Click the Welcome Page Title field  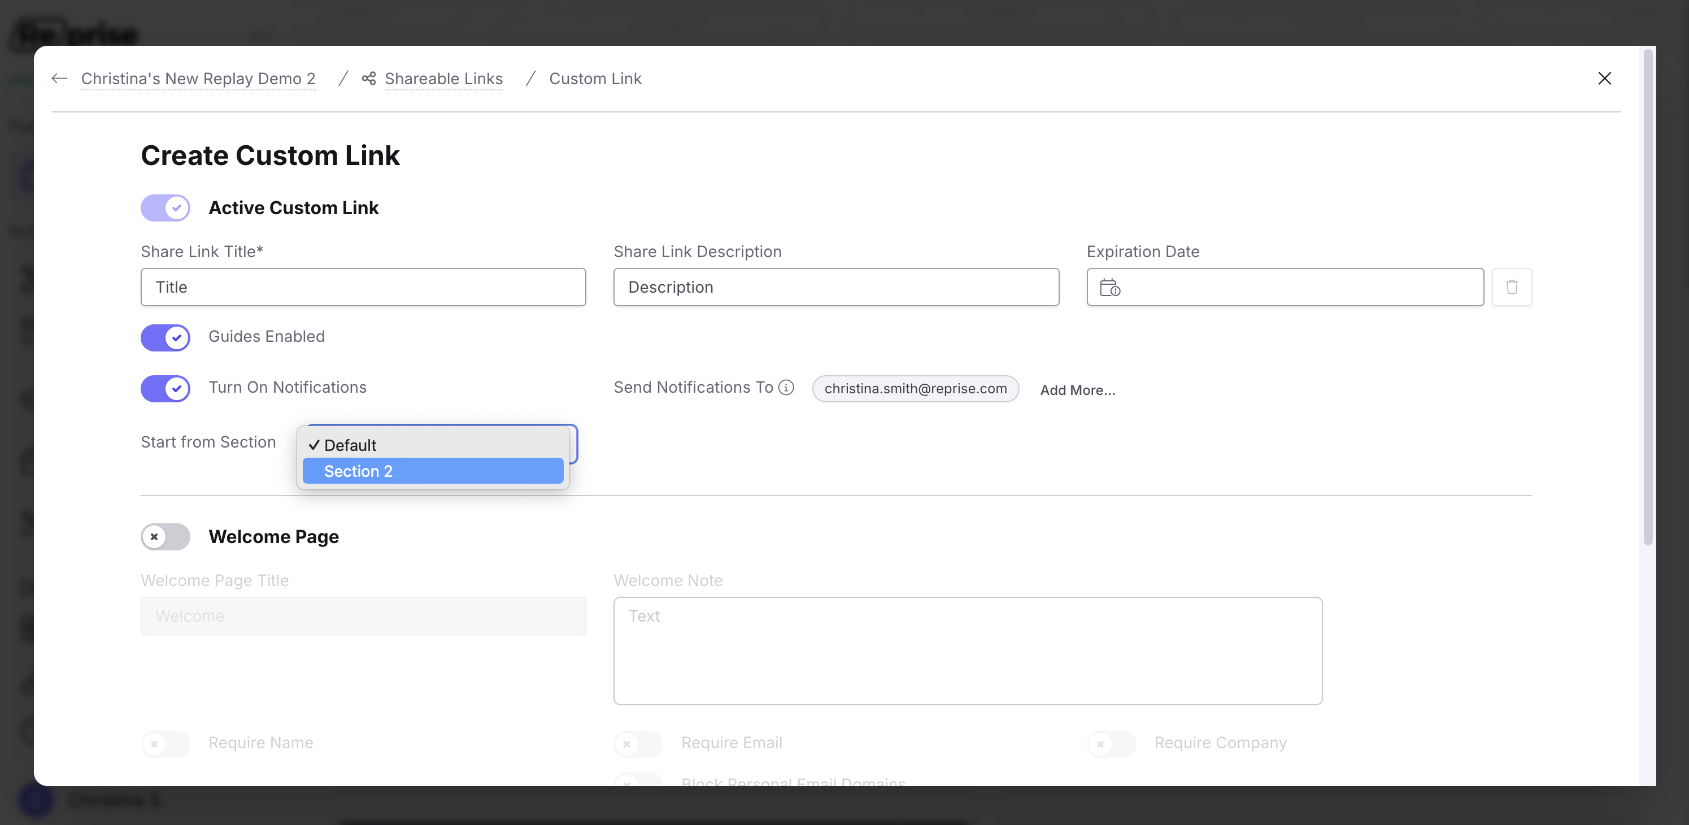pyautogui.click(x=363, y=616)
